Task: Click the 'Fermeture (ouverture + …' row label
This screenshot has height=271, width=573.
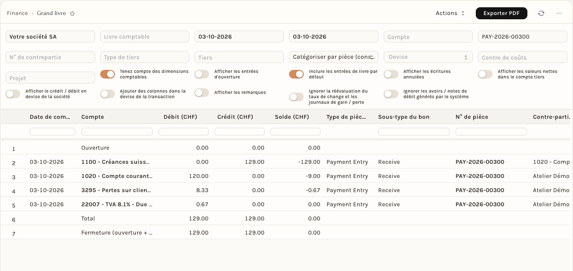Action: 117,233
